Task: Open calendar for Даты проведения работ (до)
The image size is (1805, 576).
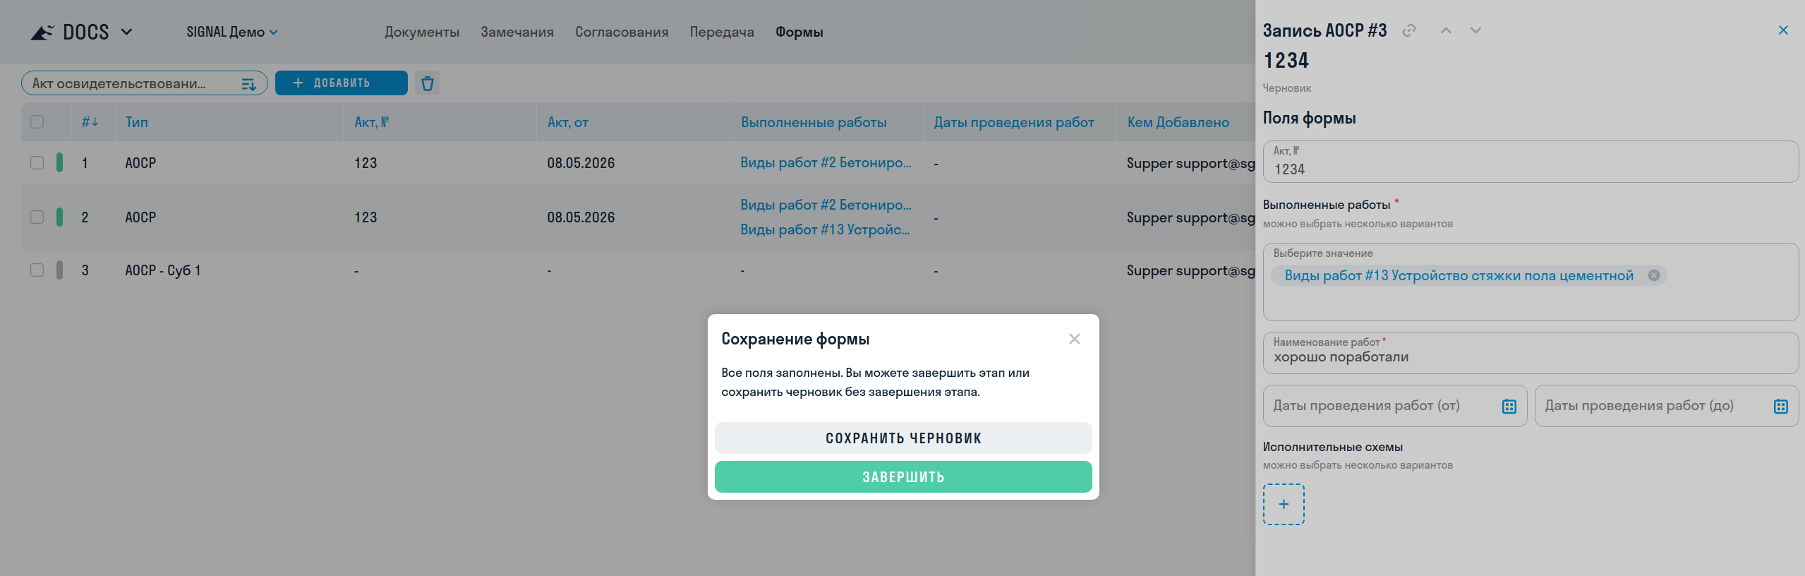Action: click(x=1781, y=407)
